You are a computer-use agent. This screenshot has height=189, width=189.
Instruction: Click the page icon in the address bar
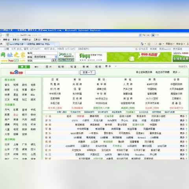pos(7,35)
